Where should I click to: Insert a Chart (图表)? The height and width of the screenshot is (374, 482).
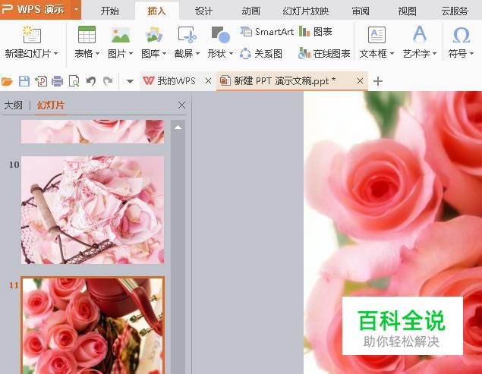click(316, 31)
